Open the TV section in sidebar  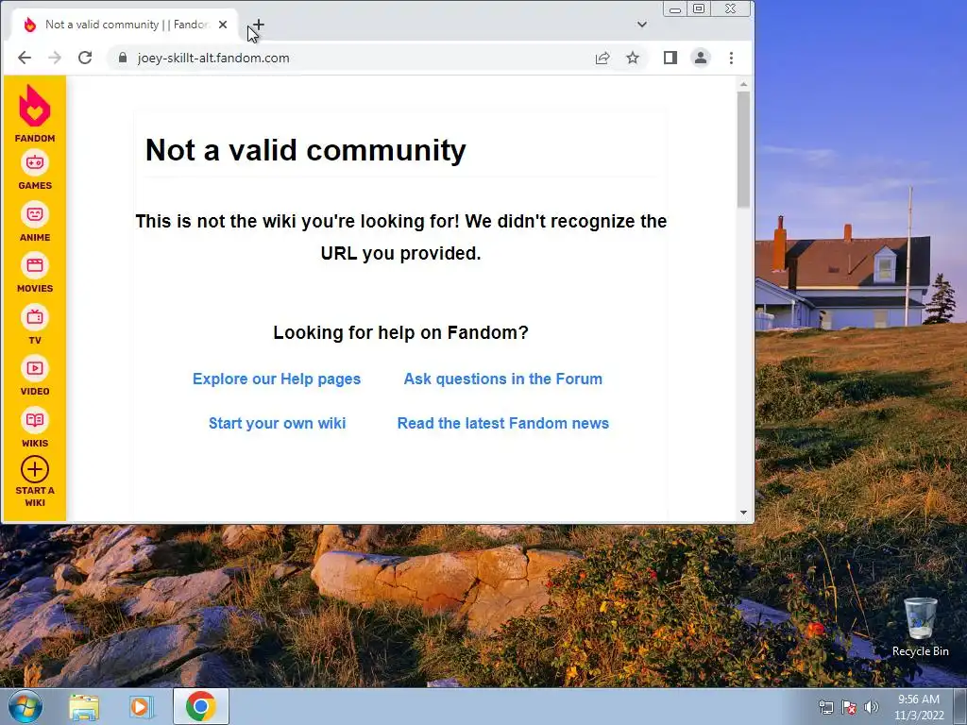coord(35,326)
